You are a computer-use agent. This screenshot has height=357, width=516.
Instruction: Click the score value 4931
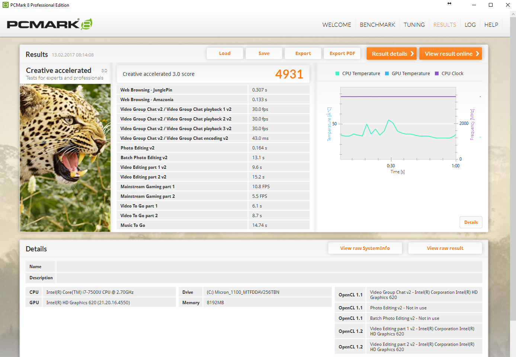pyautogui.click(x=289, y=74)
